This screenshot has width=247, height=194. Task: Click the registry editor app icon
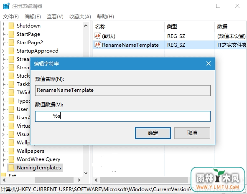pos(6,6)
